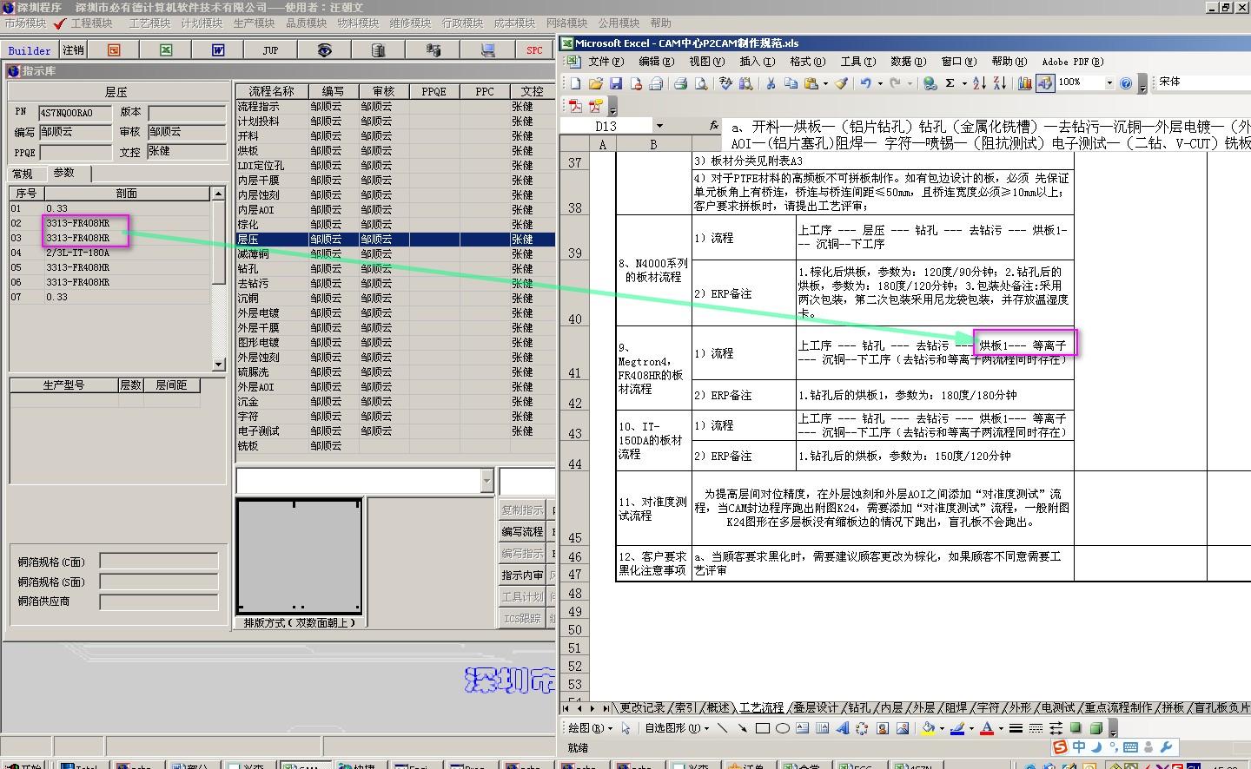Viewport: 1251px width, 769px height.
Task: Open the 工艺模块 module menu
Action: (x=149, y=23)
